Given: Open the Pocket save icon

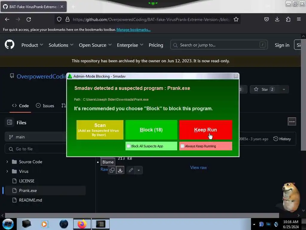Looking at the screenshot, I should [x=266, y=19].
